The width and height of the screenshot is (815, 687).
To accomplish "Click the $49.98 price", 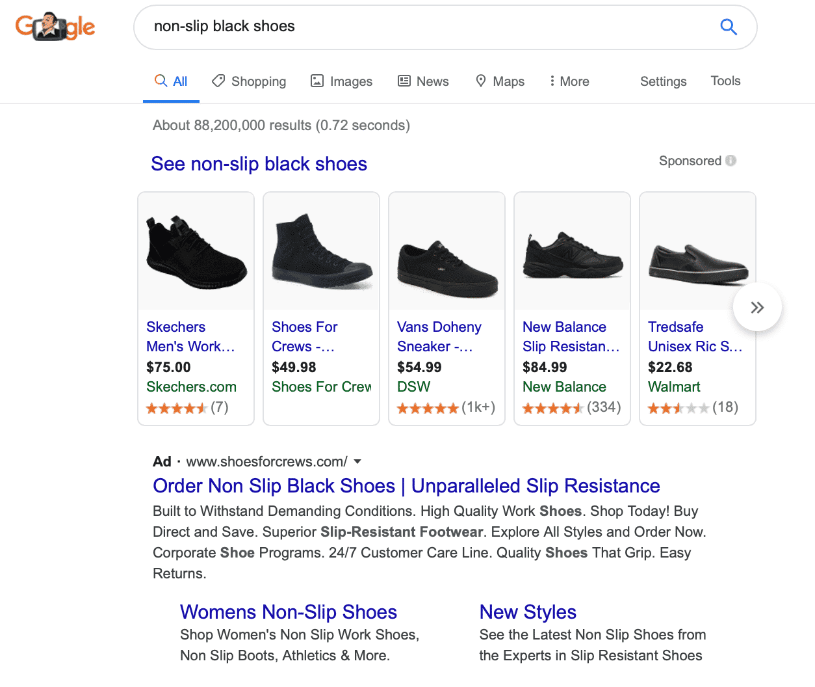I will click(x=294, y=368).
